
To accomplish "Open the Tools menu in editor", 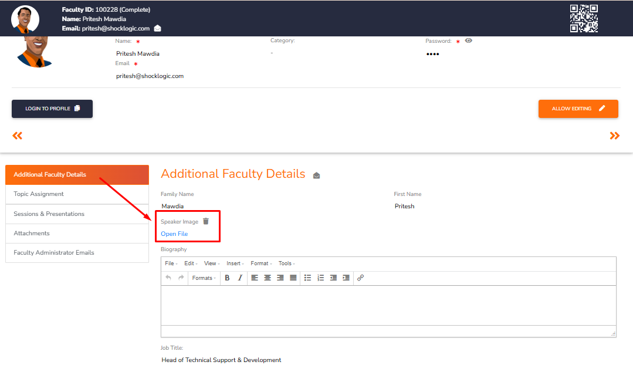I will (x=287, y=263).
